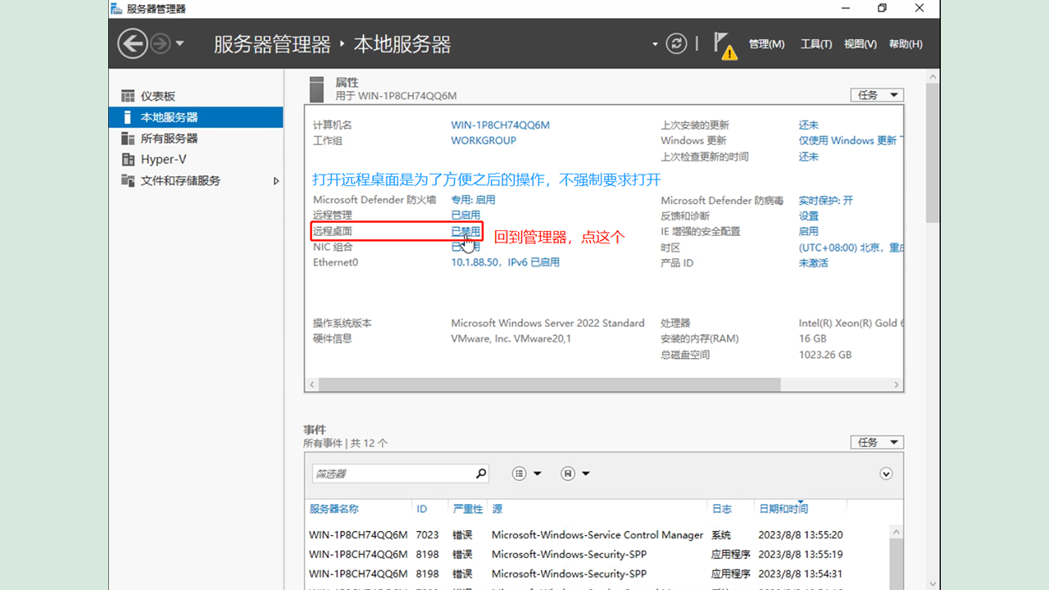Click 16 GB installed memory value
This screenshot has height=590, width=1049.
(x=813, y=338)
